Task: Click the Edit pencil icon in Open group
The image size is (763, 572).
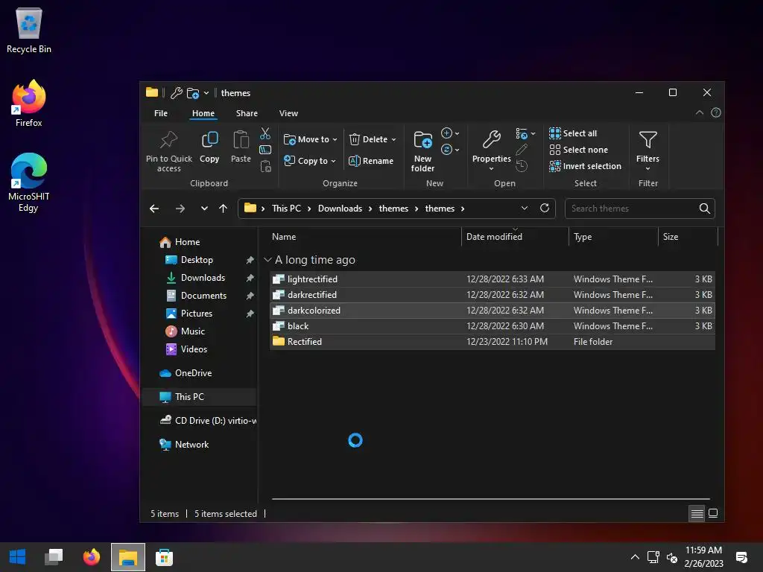Action: click(522, 149)
